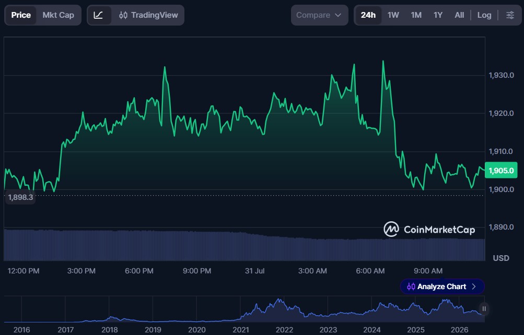This screenshot has width=524, height=335.
Task: Click the 1,898.3 opening price label
Action: point(20,197)
